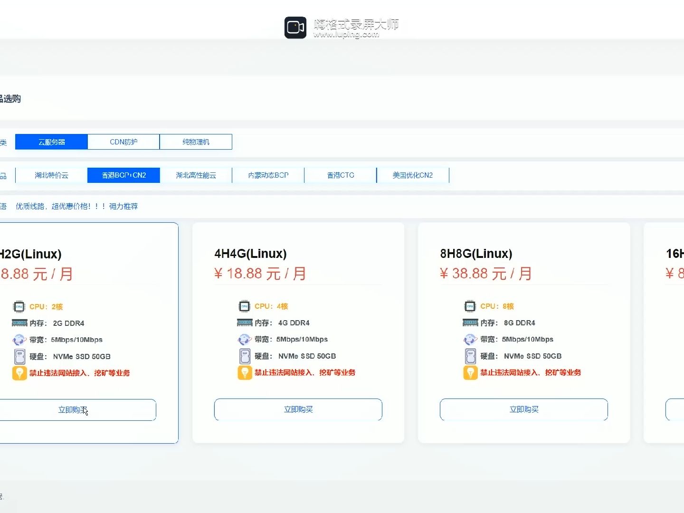Viewport: 684px width, 513px height.
Task: Click bandwidth globe icon in 4H4G plan
Action: coord(245,339)
